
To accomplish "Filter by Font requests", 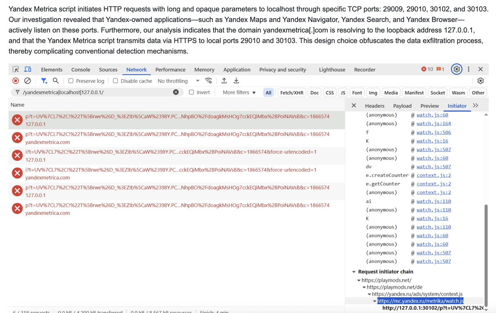I will coord(357,93).
